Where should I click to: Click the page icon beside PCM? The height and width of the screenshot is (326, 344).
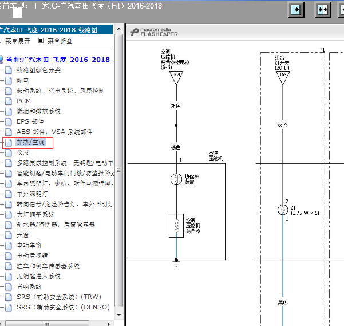[x=9, y=101]
